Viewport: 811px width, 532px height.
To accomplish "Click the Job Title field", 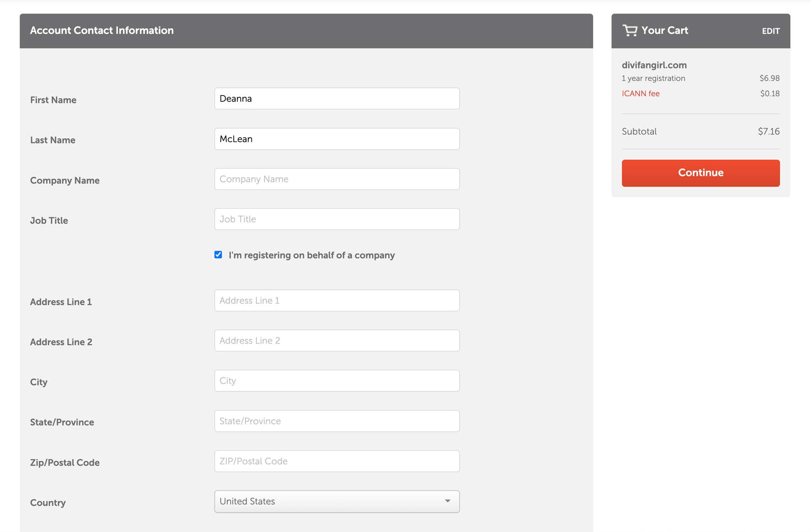I will tap(337, 219).
